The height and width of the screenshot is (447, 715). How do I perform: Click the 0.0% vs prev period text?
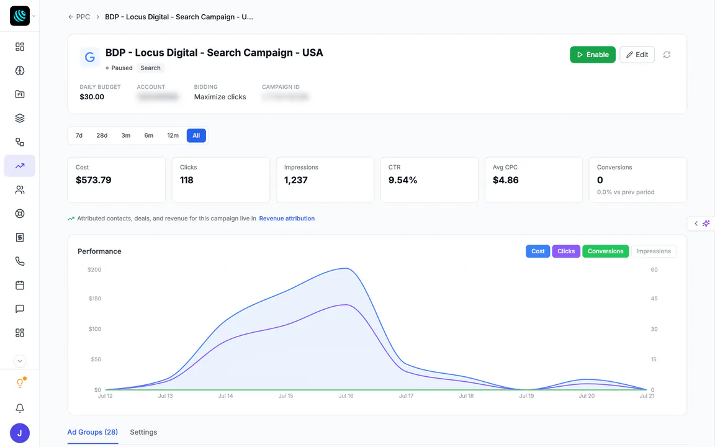(x=626, y=192)
